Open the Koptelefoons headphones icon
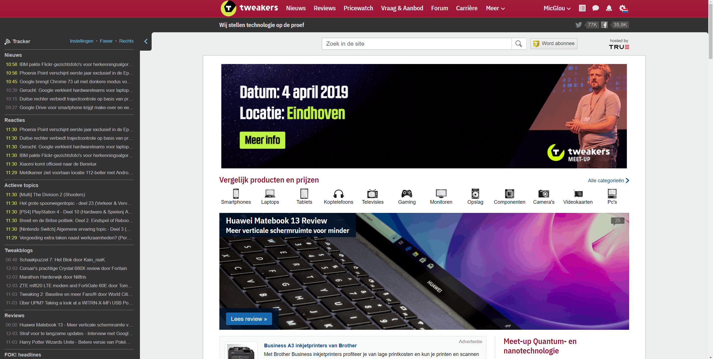Screen dimensions: 713x359 (338, 193)
